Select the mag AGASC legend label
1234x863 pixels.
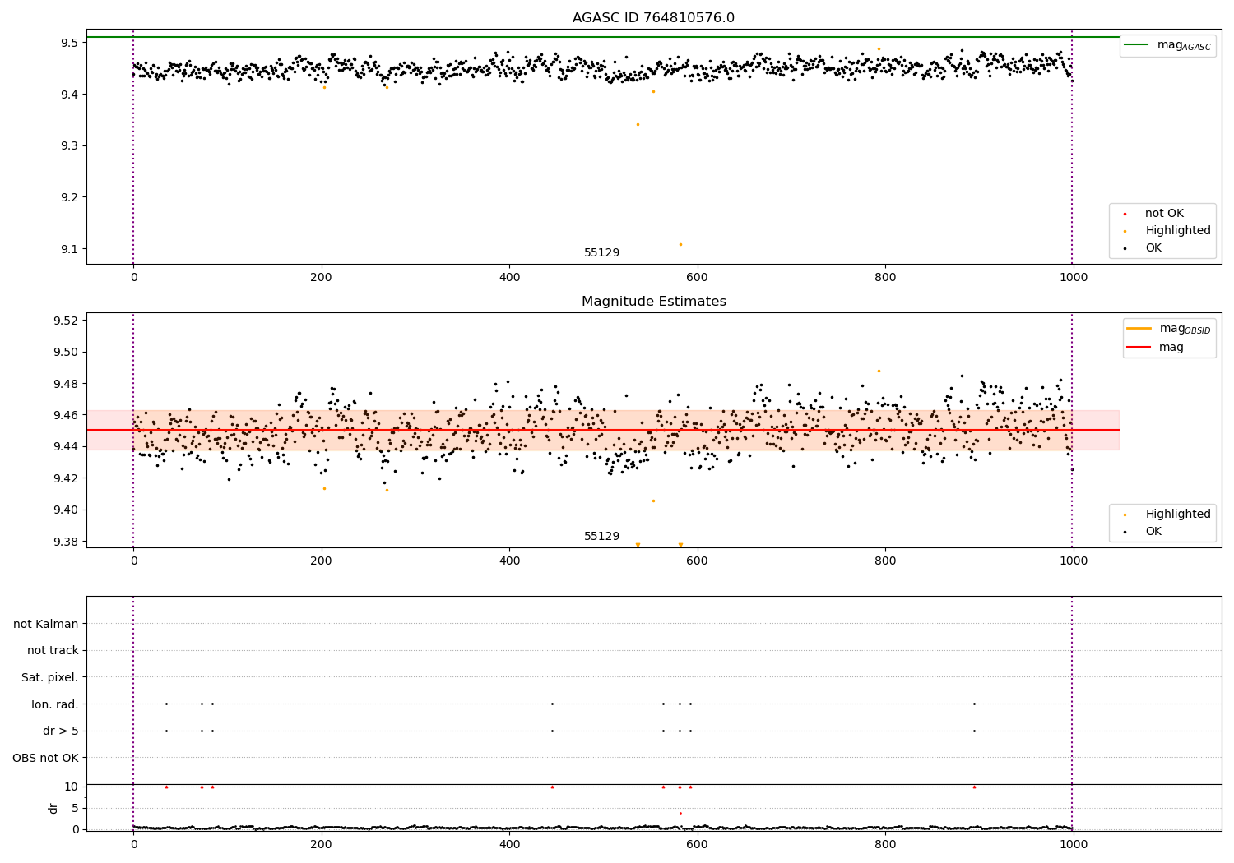[x=1184, y=45]
